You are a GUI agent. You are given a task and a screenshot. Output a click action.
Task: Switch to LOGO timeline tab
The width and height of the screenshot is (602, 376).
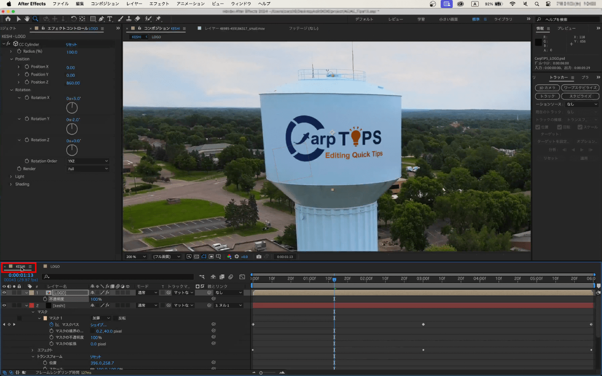[x=55, y=266]
